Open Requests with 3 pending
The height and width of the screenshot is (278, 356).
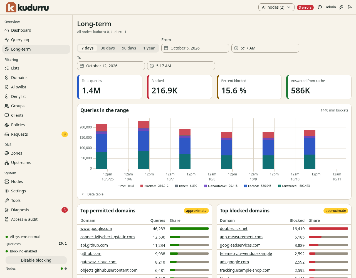click(x=36, y=134)
